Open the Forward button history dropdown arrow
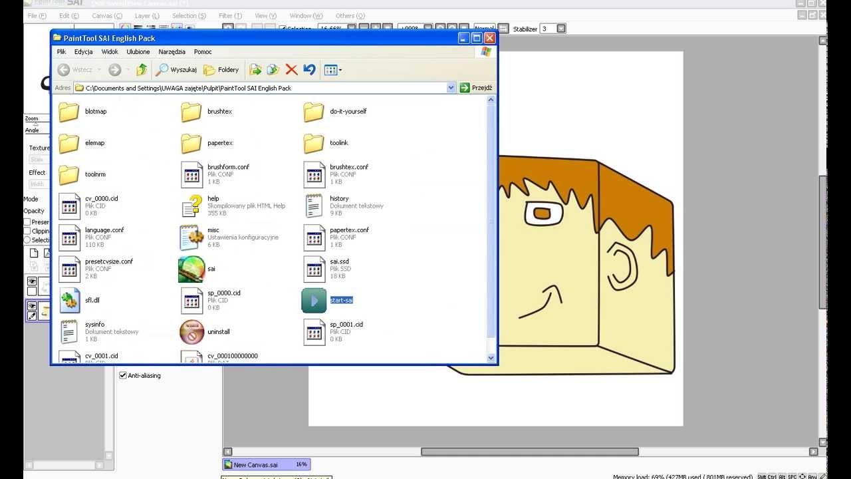This screenshot has height=479, width=851. (128, 69)
